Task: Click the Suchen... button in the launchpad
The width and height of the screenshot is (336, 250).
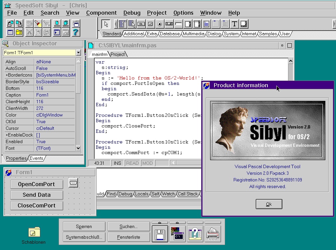Action: tap(129, 226)
